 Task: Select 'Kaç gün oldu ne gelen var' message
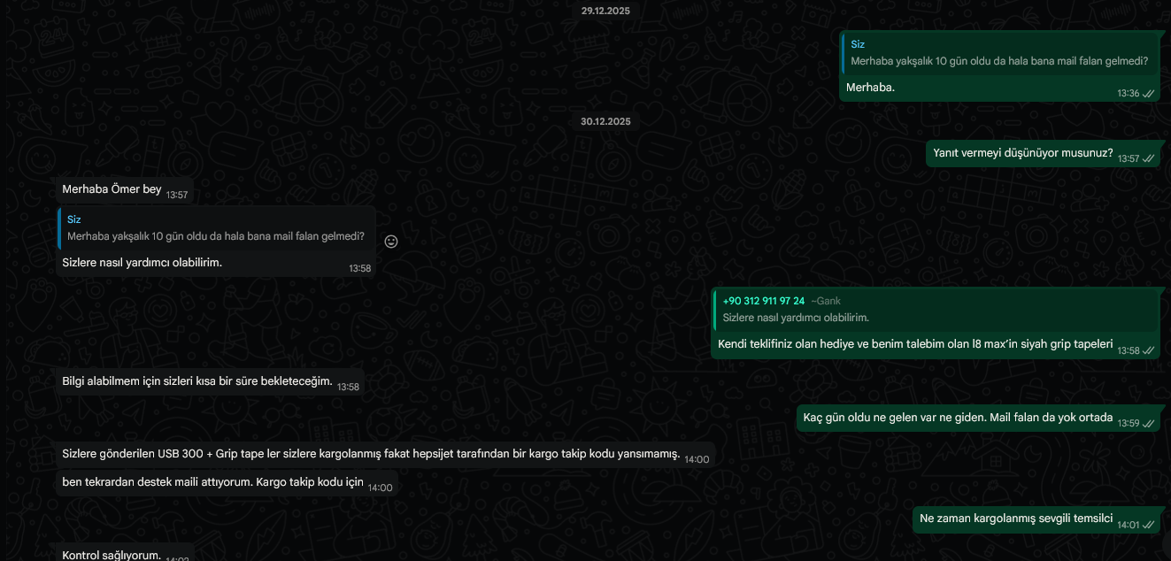[x=978, y=418]
